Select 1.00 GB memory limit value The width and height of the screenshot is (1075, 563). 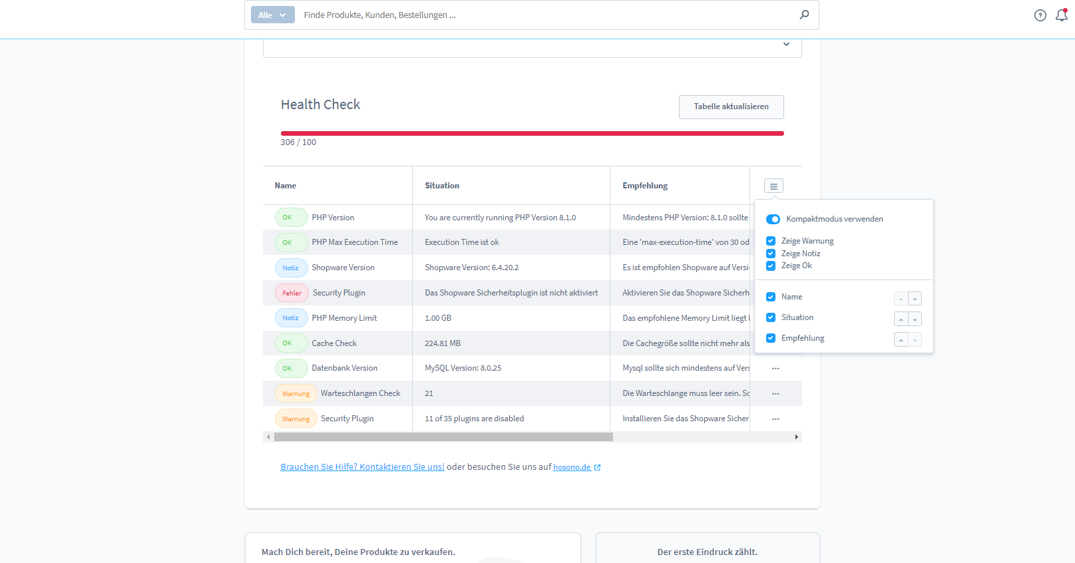tap(438, 318)
